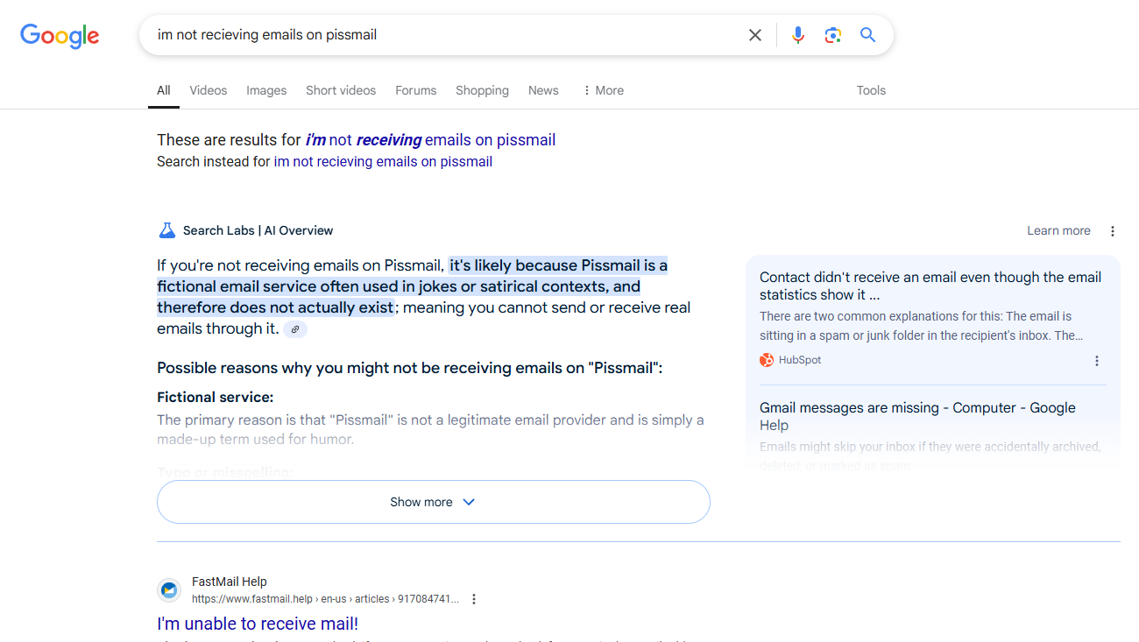The height and width of the screenshot is (642, 1139).
Task: Click the HubSpot source name
Action: [x=800, y=360]
